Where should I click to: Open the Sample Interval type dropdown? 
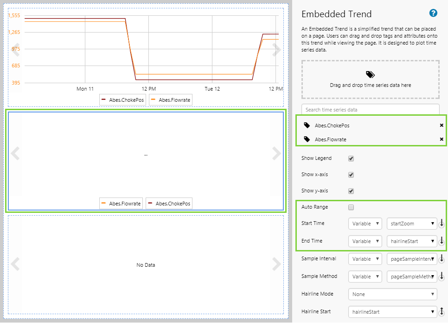(365, 259)
